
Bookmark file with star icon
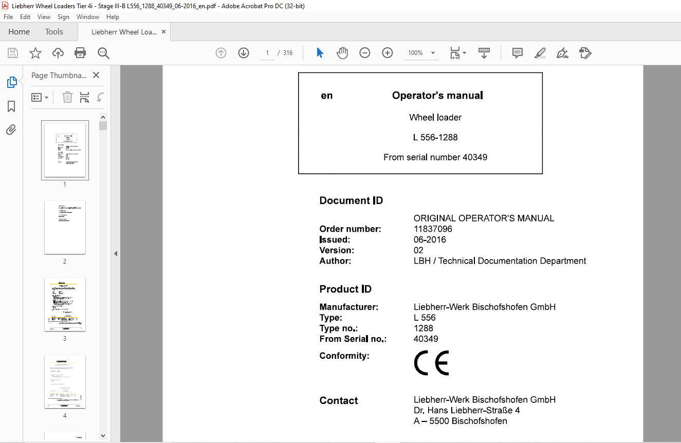coord(35,53)
